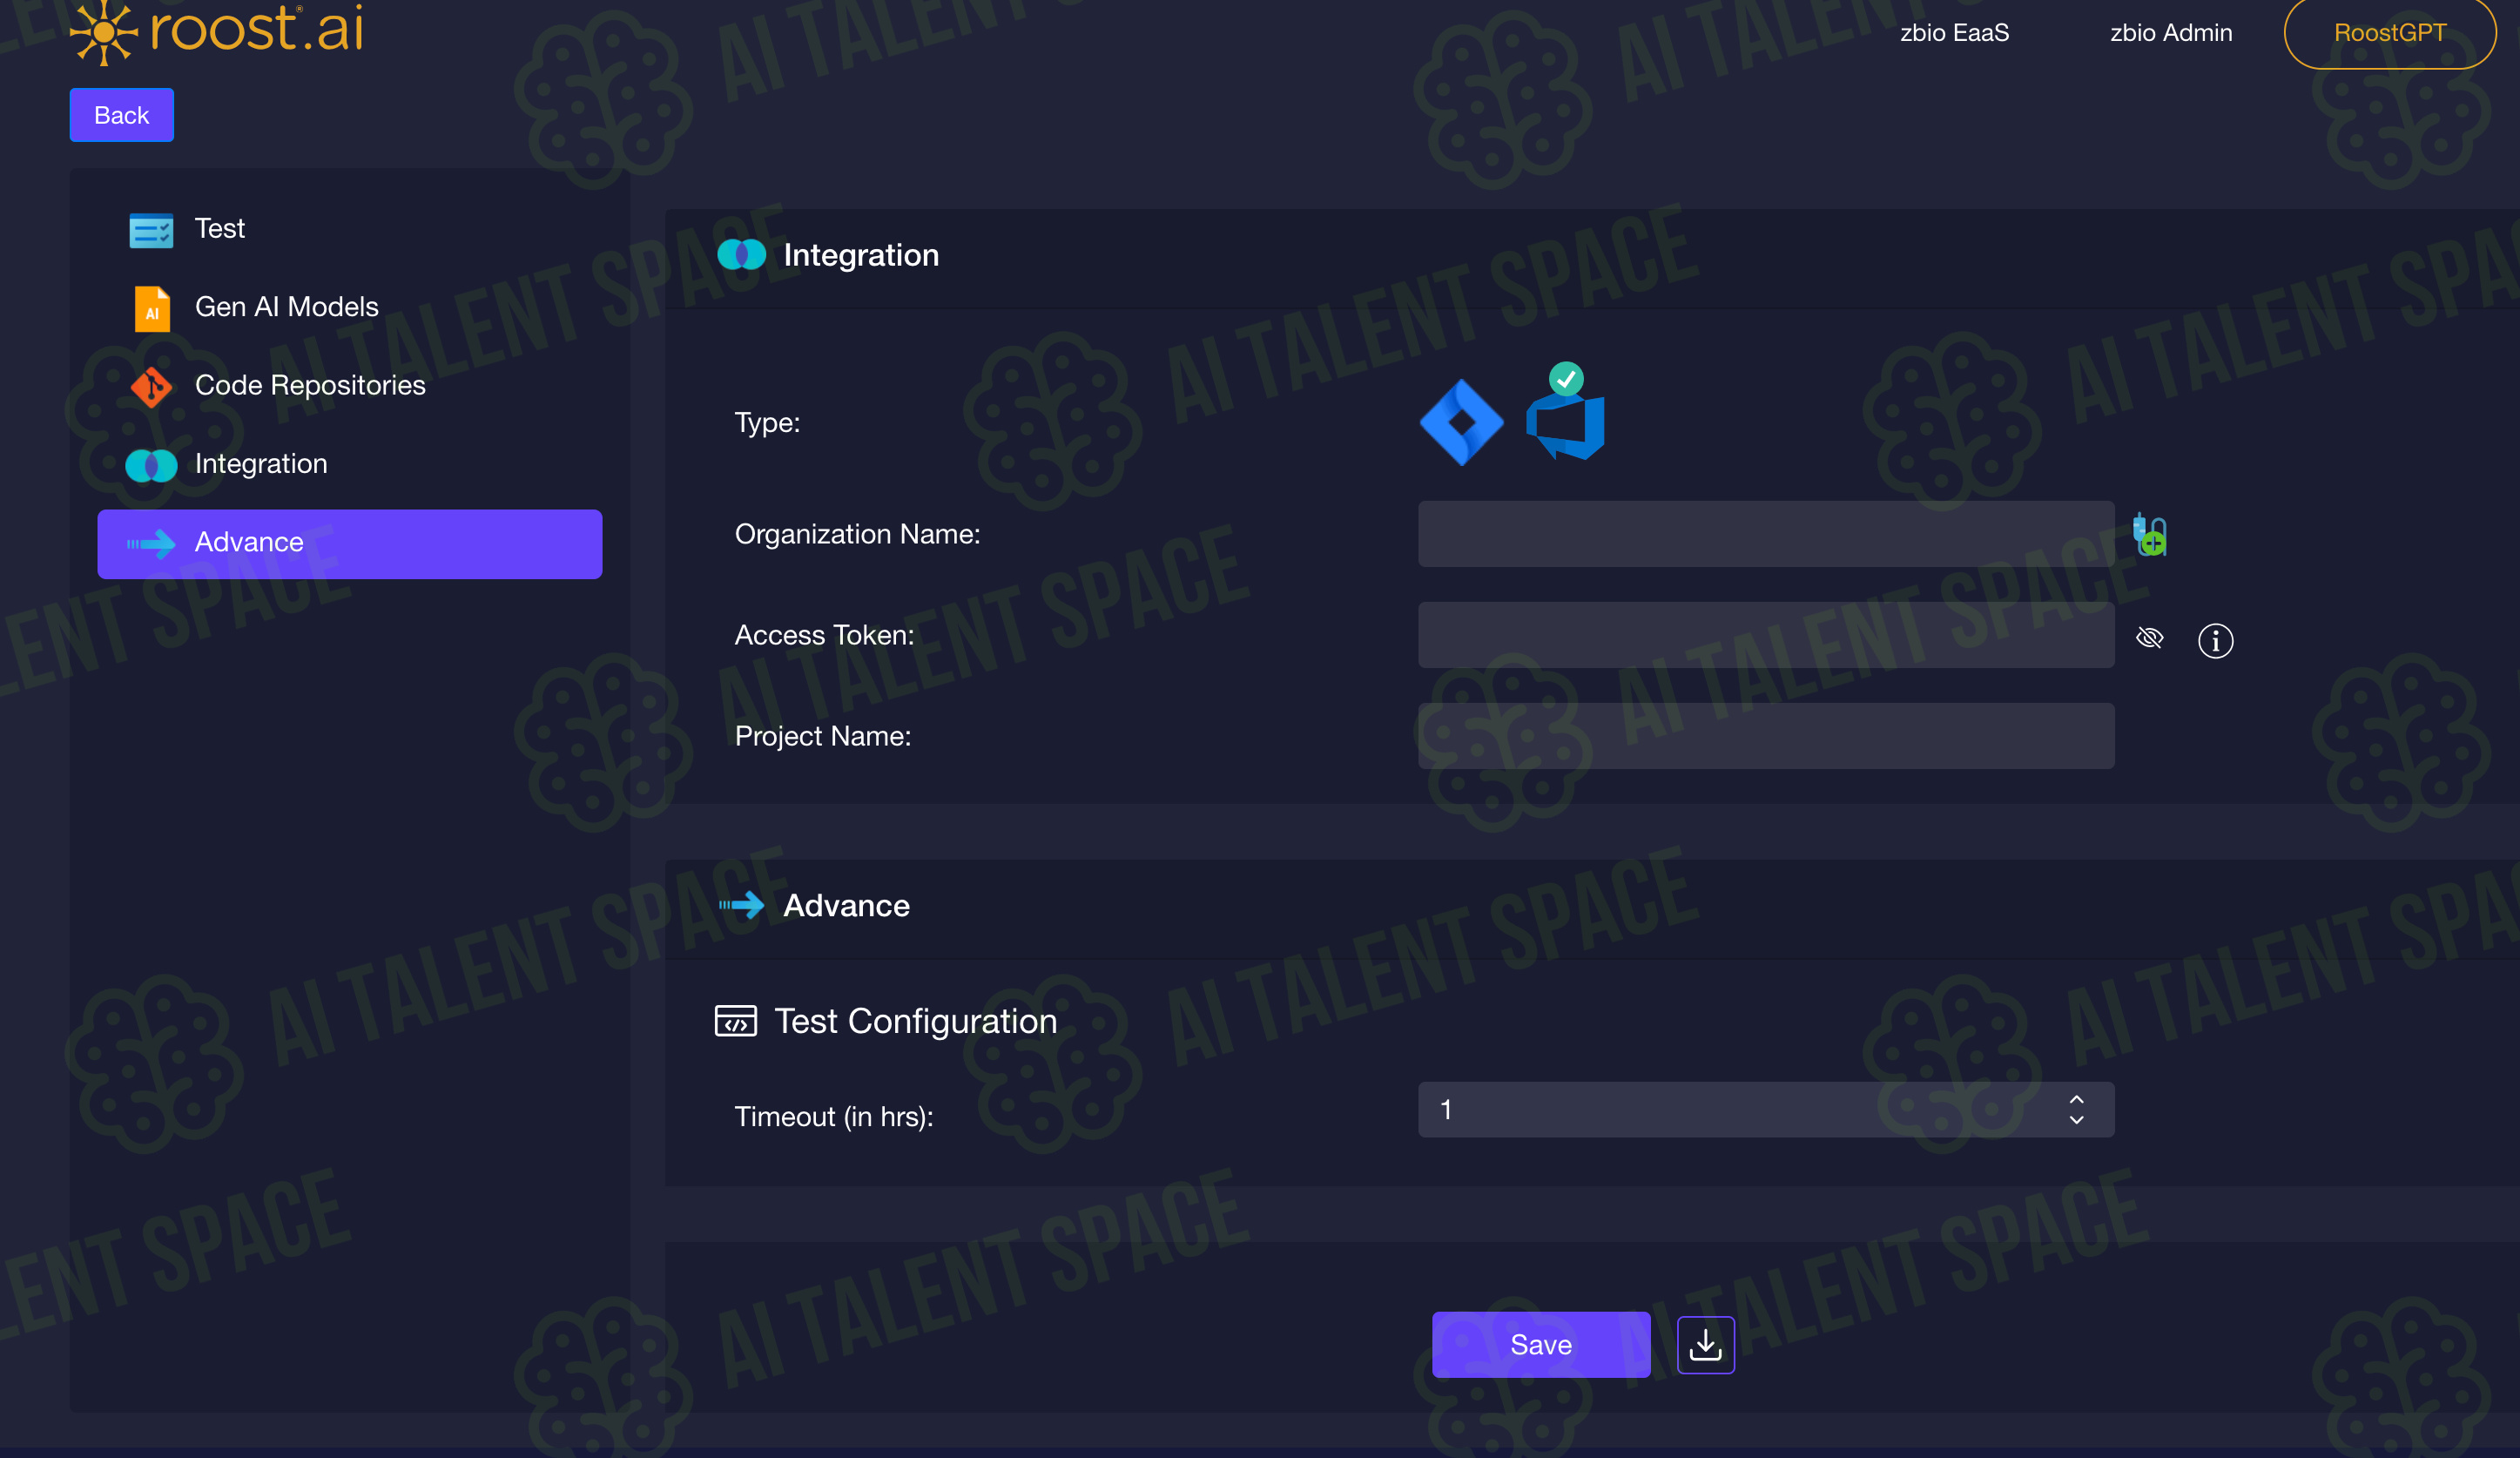Click the Project Name input field
This screenshot has height=1458, width=2520.
tap(1765, 736)
